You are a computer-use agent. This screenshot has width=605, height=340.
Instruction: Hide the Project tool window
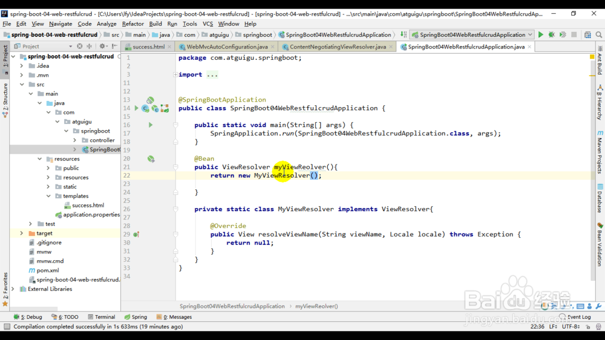point(114,46)
